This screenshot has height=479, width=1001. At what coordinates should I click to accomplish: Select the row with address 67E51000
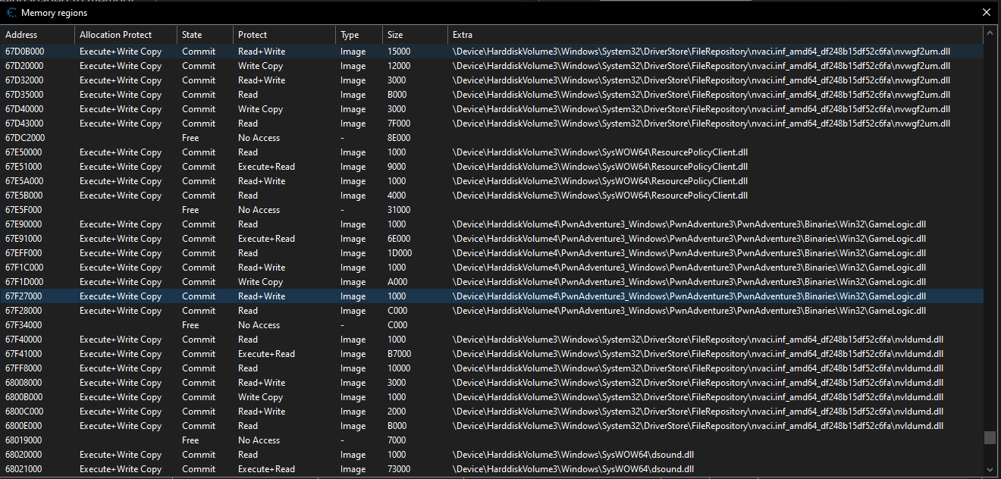tap(491, 167)
